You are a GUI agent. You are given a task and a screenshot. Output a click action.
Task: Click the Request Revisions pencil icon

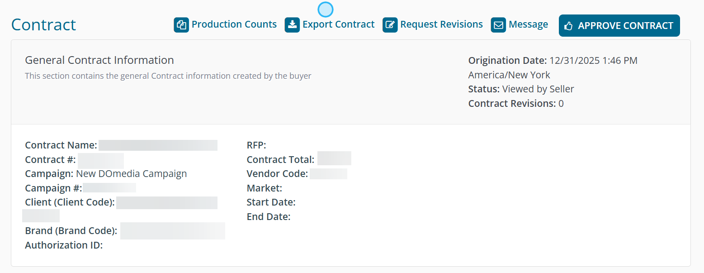[x=390, y=25]
